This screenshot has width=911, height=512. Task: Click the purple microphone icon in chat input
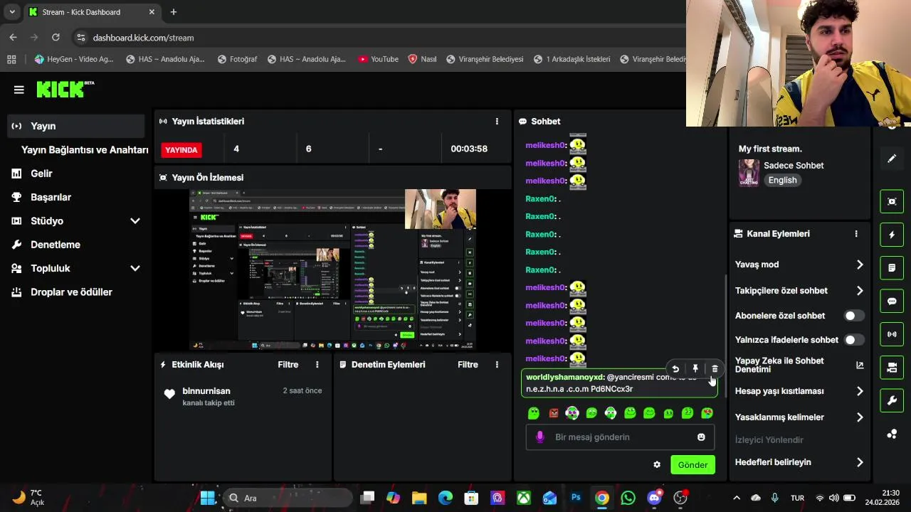coord(540,437)
